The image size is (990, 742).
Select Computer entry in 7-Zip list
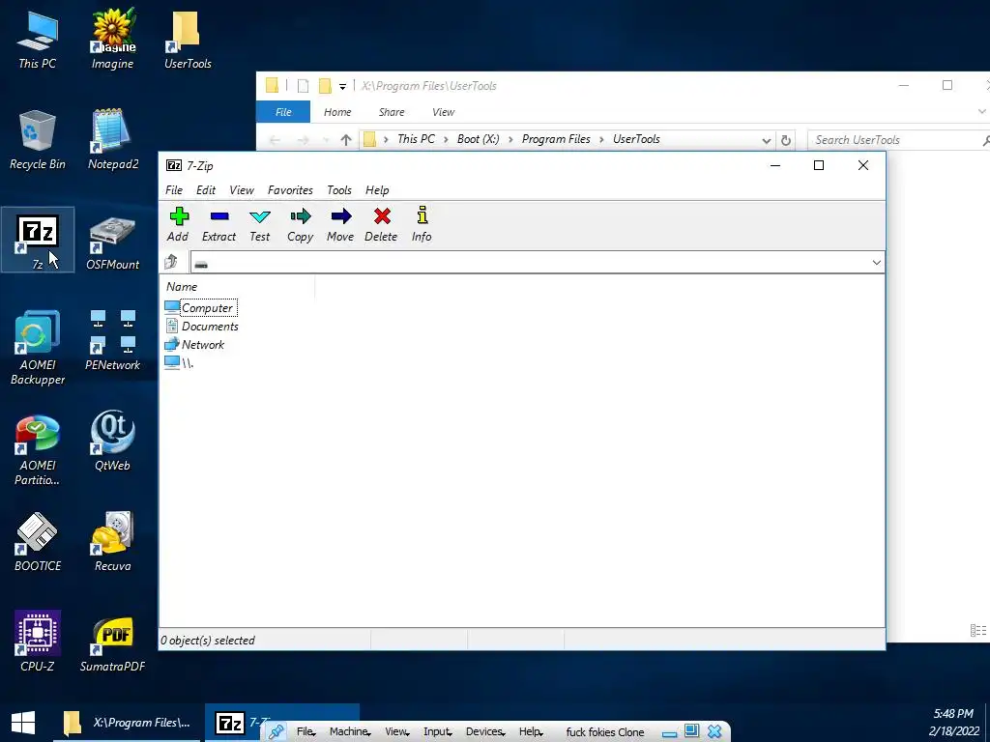(x=200, y=308)
